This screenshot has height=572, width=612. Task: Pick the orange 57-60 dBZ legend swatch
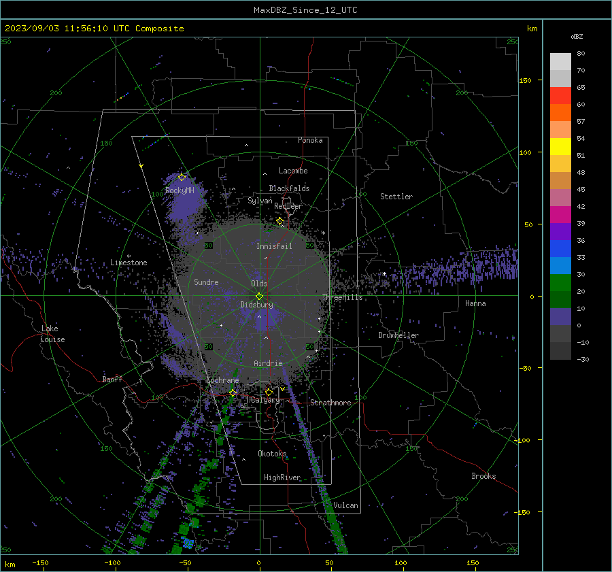[x=560, y=113]
